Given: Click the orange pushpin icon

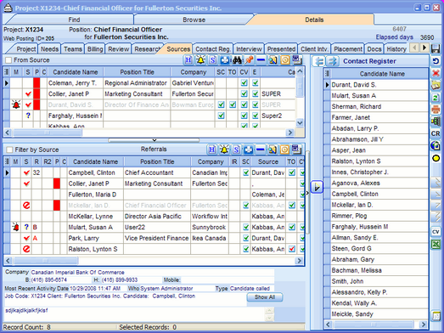Looking at the screenshot, I should point(250,60).
